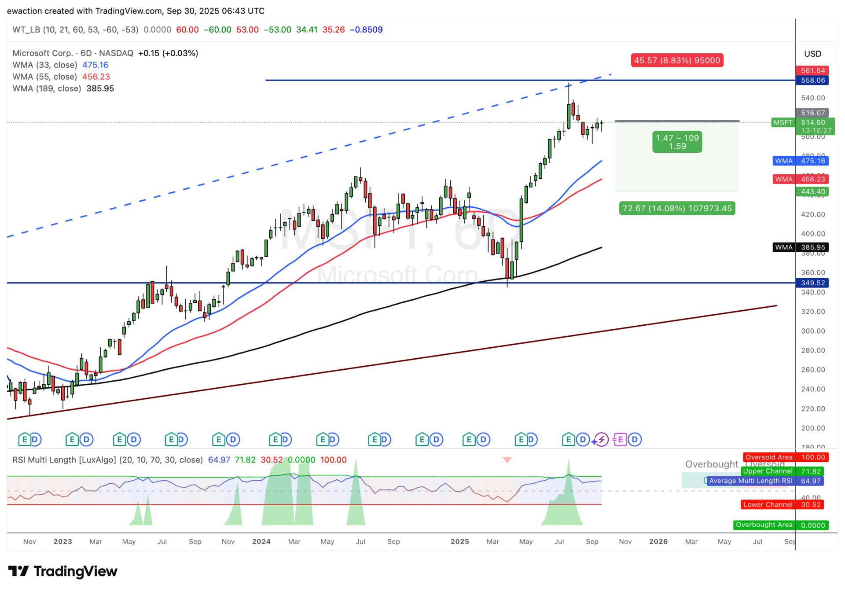Click the TradingView logo
The height and width of the screenshot is (592, 845).
click(x=63, y=571)
